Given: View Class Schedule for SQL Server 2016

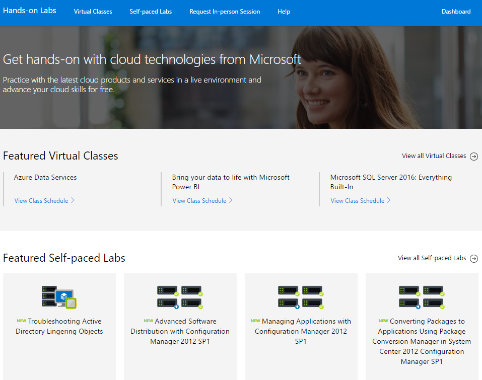Looking at the screenshot, I should [357, 201].
